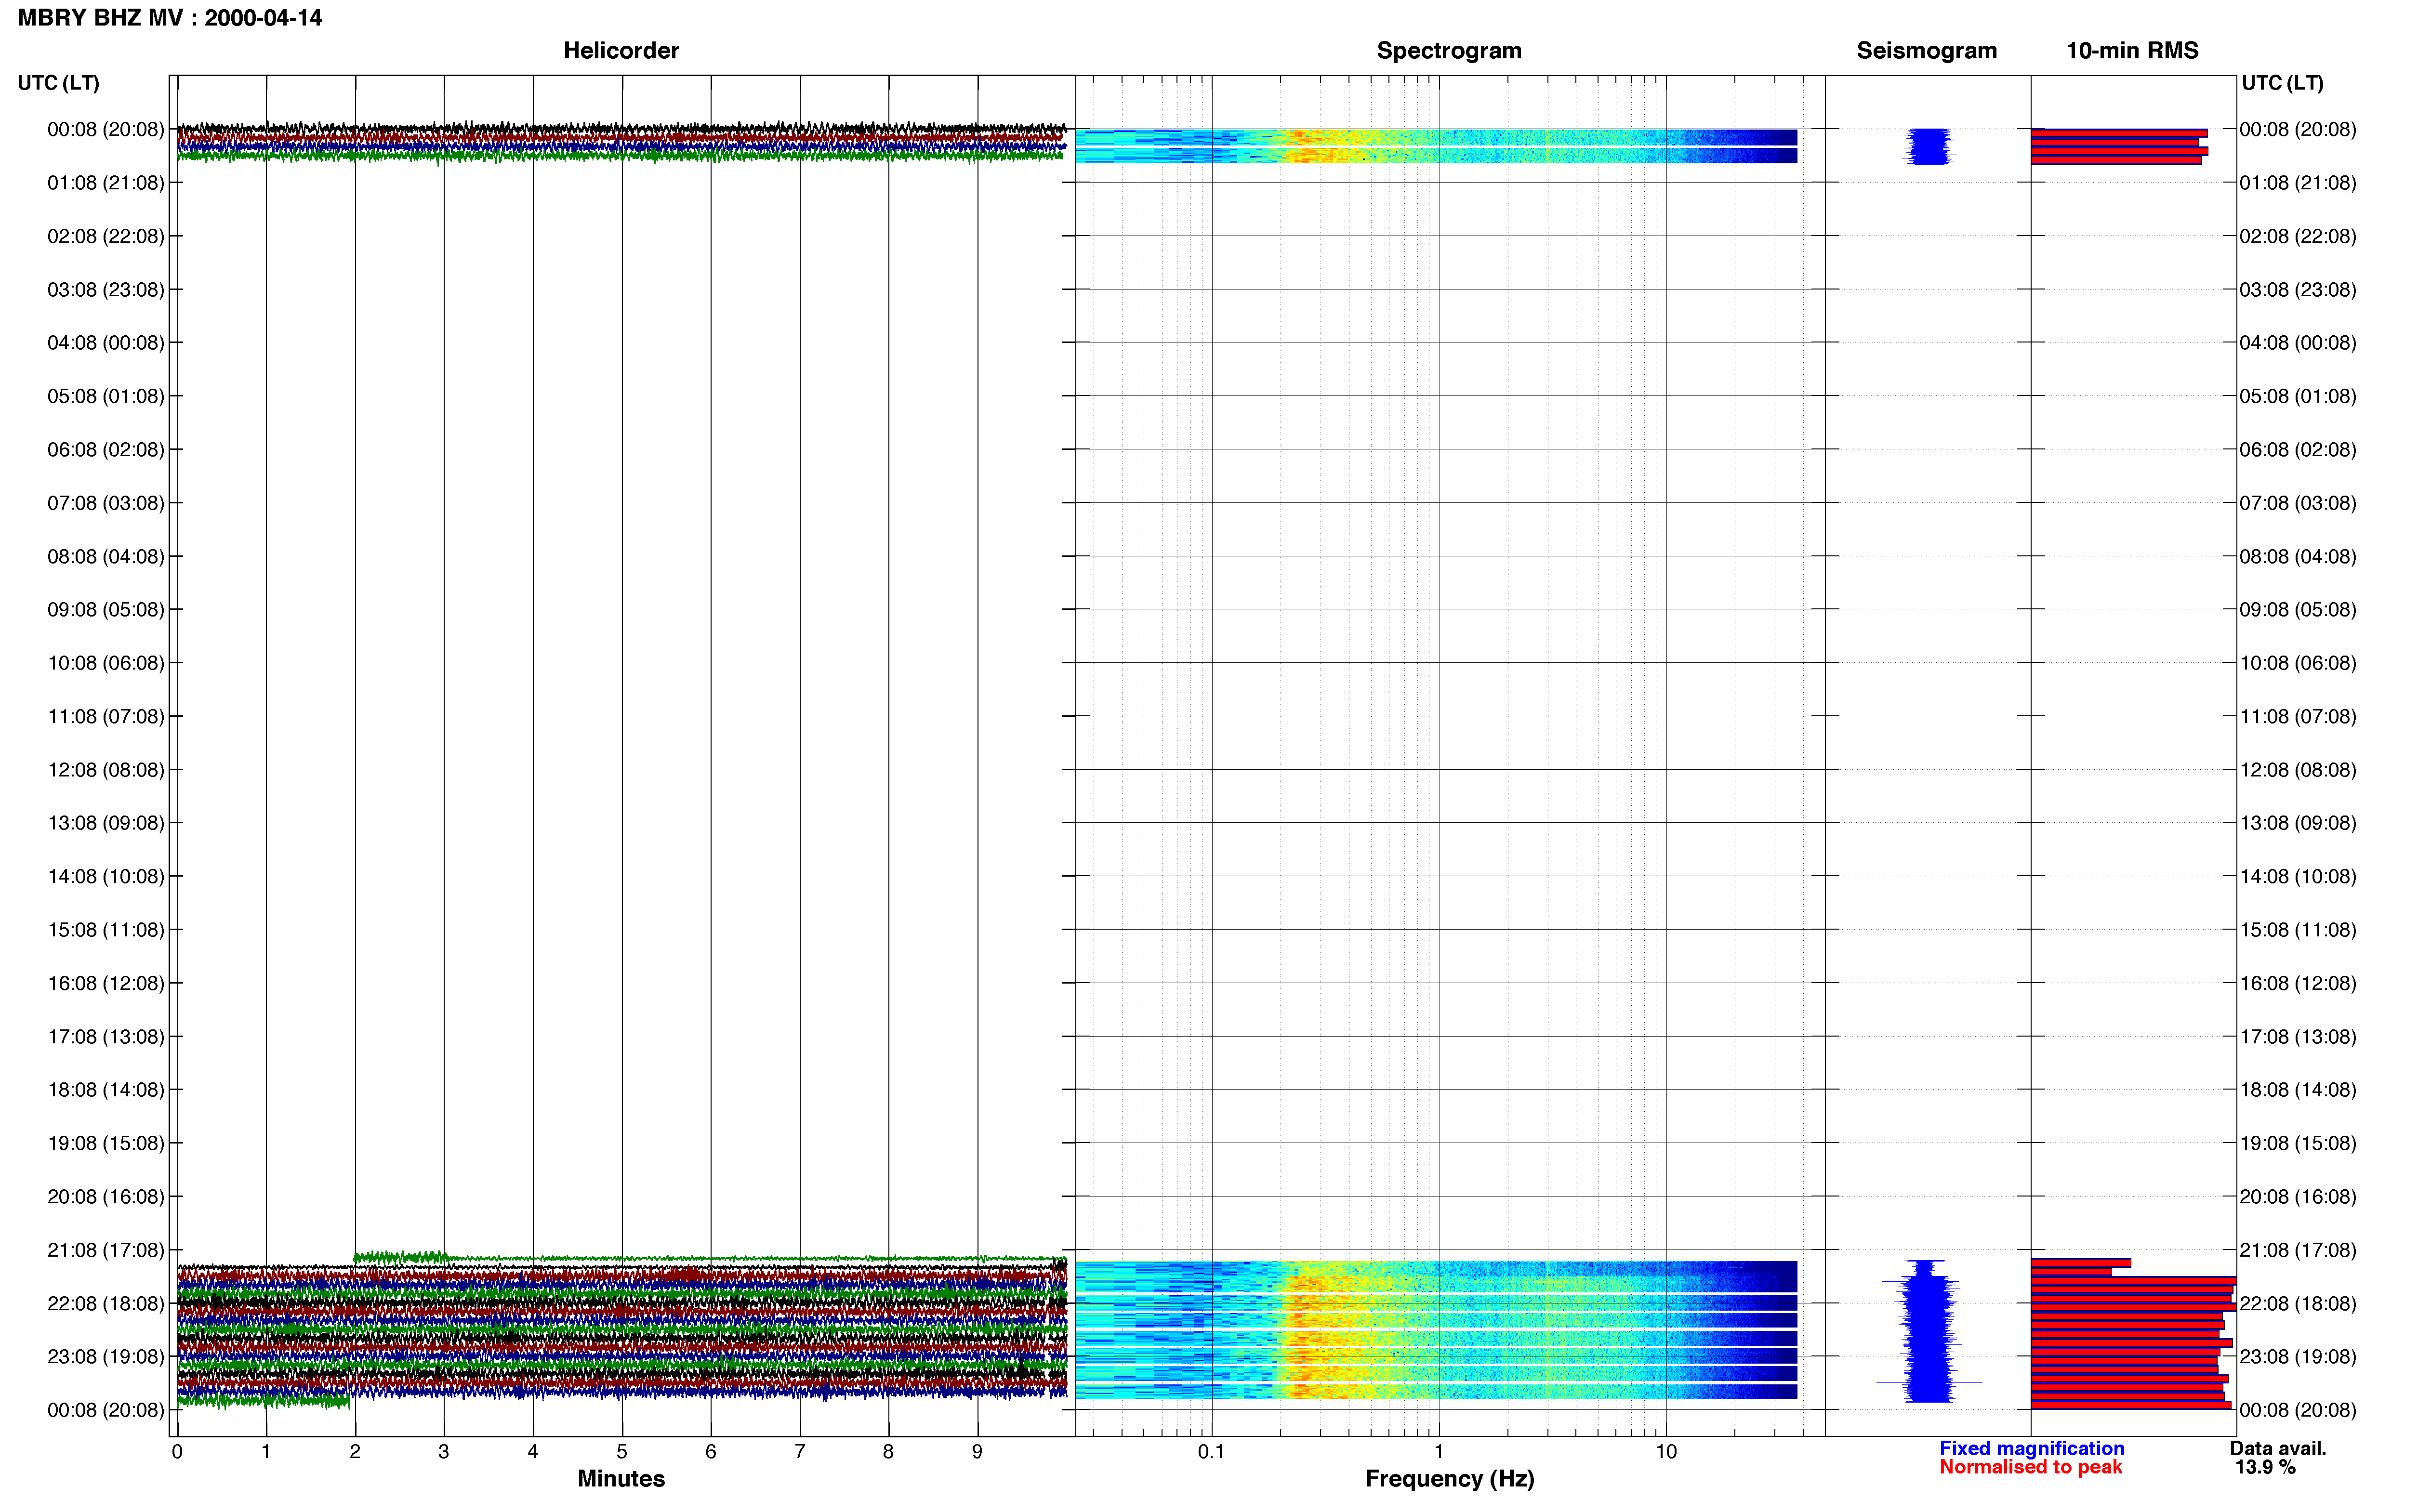The height and width of the screenshot is (1512, 2418).
Task: Click the Minutes axis label
Action: [x=621, y=1478]
